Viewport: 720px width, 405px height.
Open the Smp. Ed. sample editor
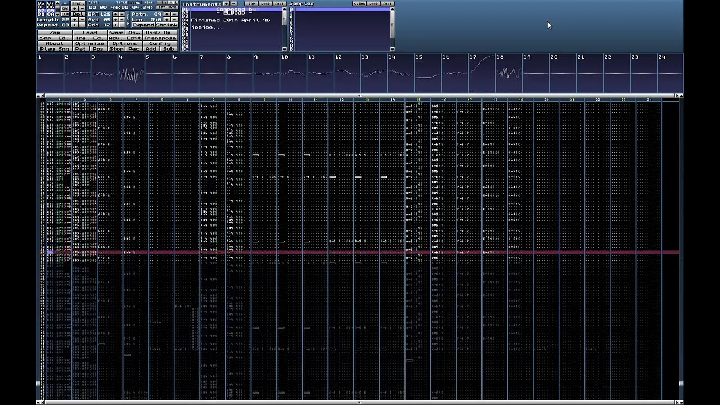tap(55, 38)
